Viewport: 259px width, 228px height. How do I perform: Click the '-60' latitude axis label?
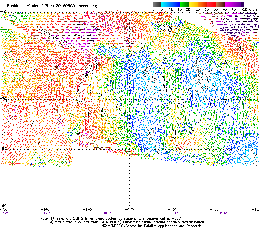point(3,206)
